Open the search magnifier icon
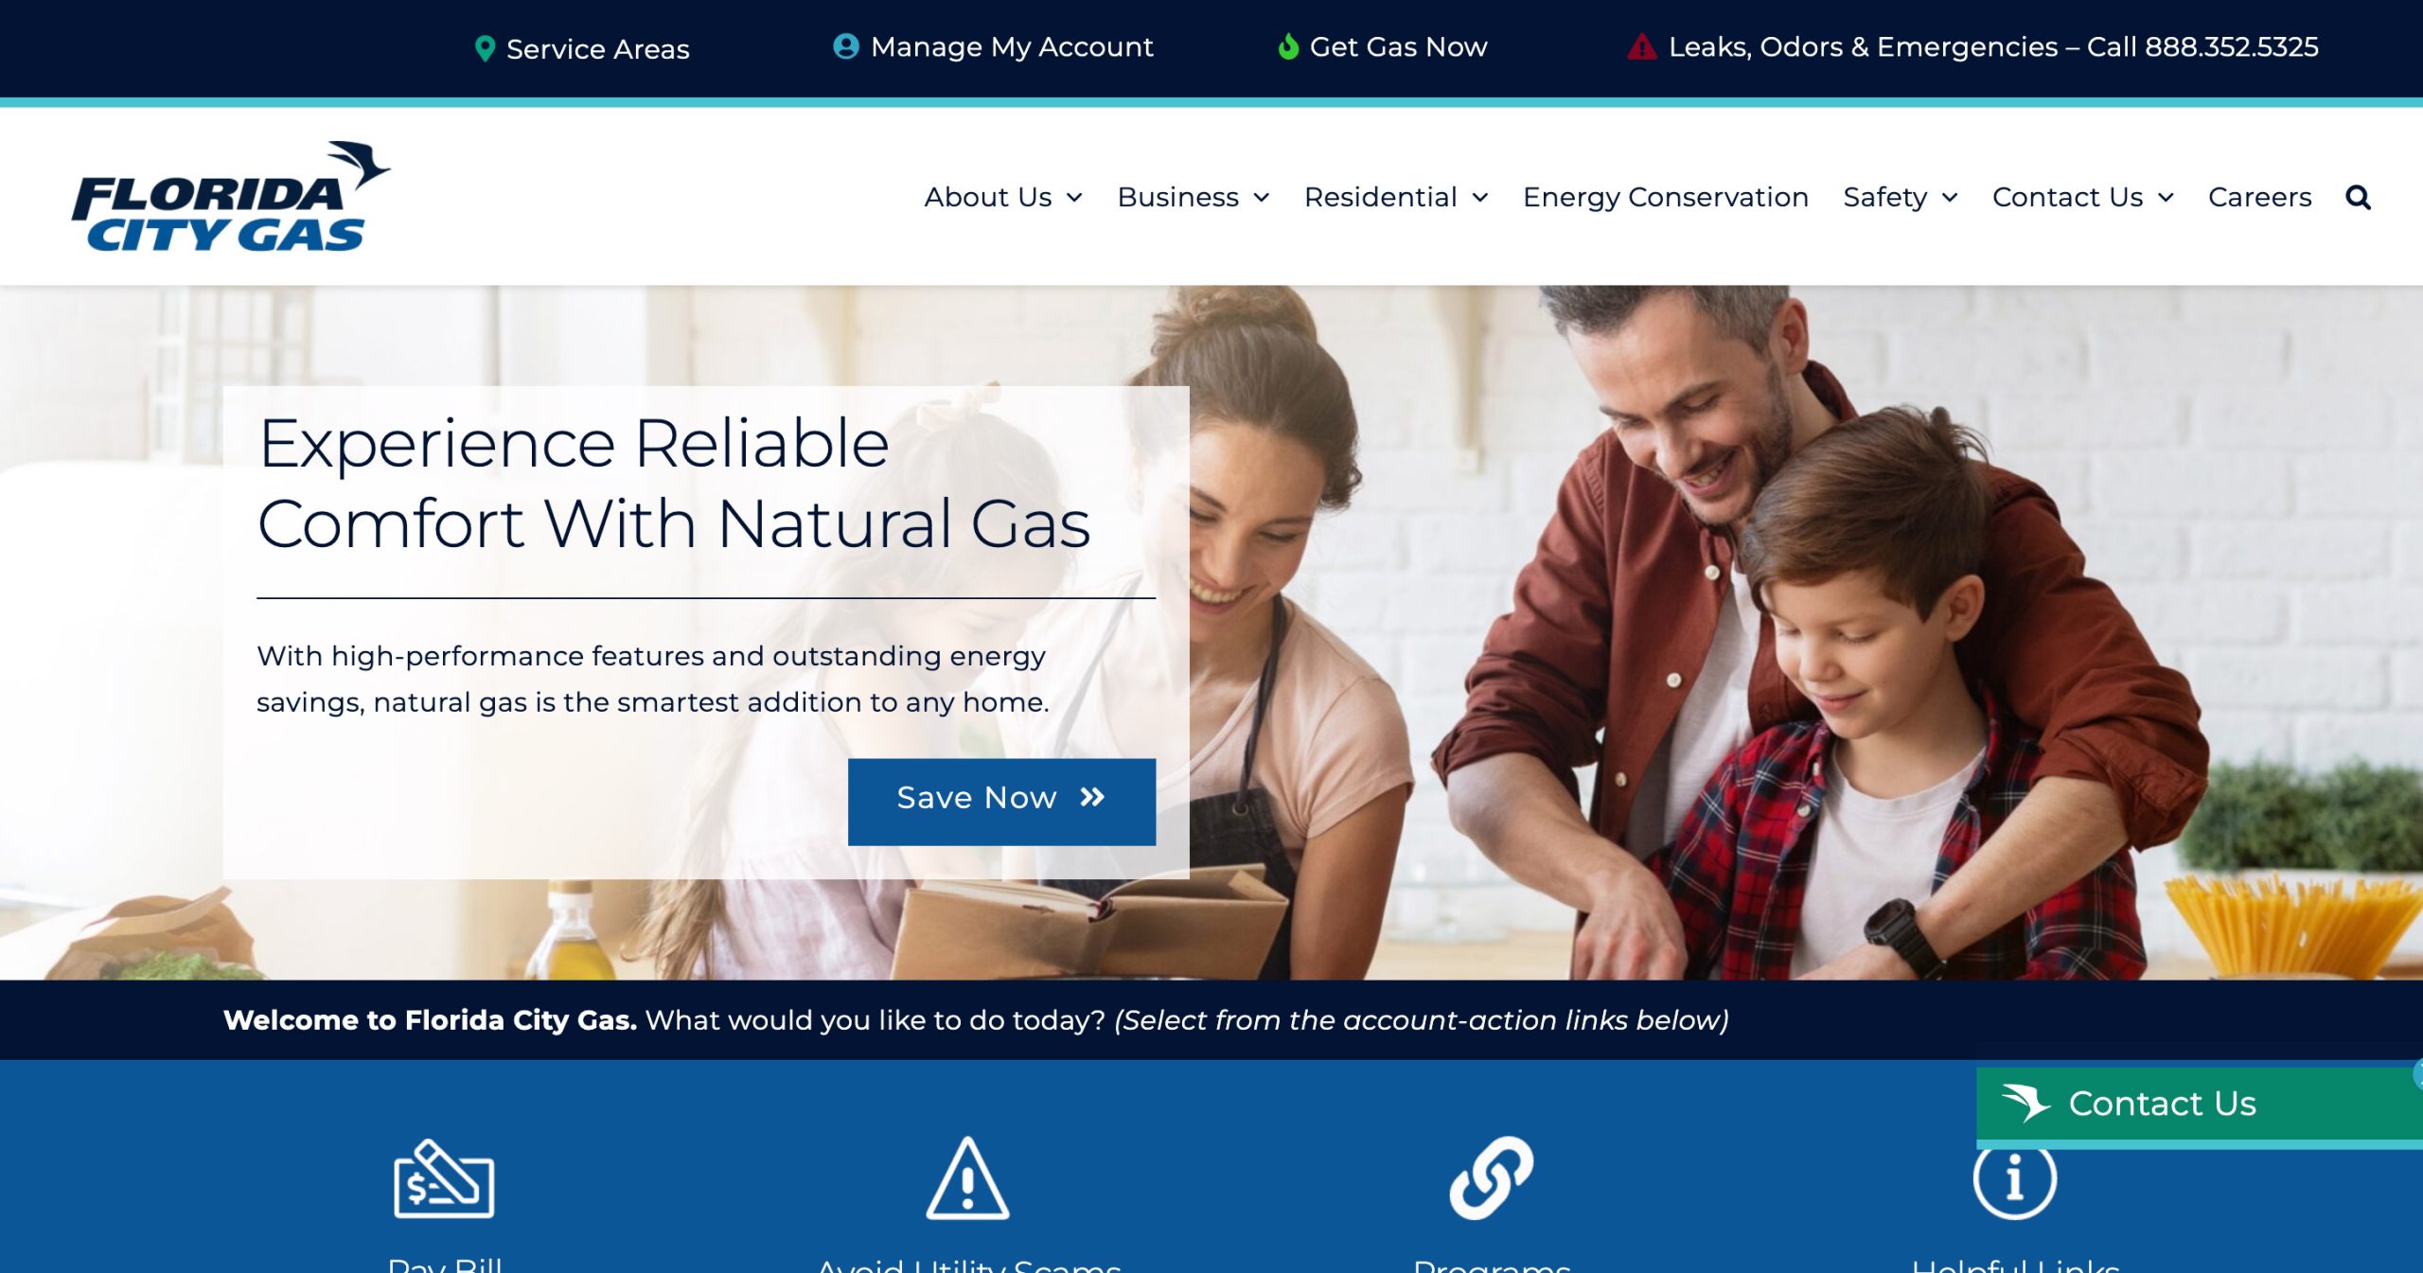 pyautogui.click(x=2358, y=197)
